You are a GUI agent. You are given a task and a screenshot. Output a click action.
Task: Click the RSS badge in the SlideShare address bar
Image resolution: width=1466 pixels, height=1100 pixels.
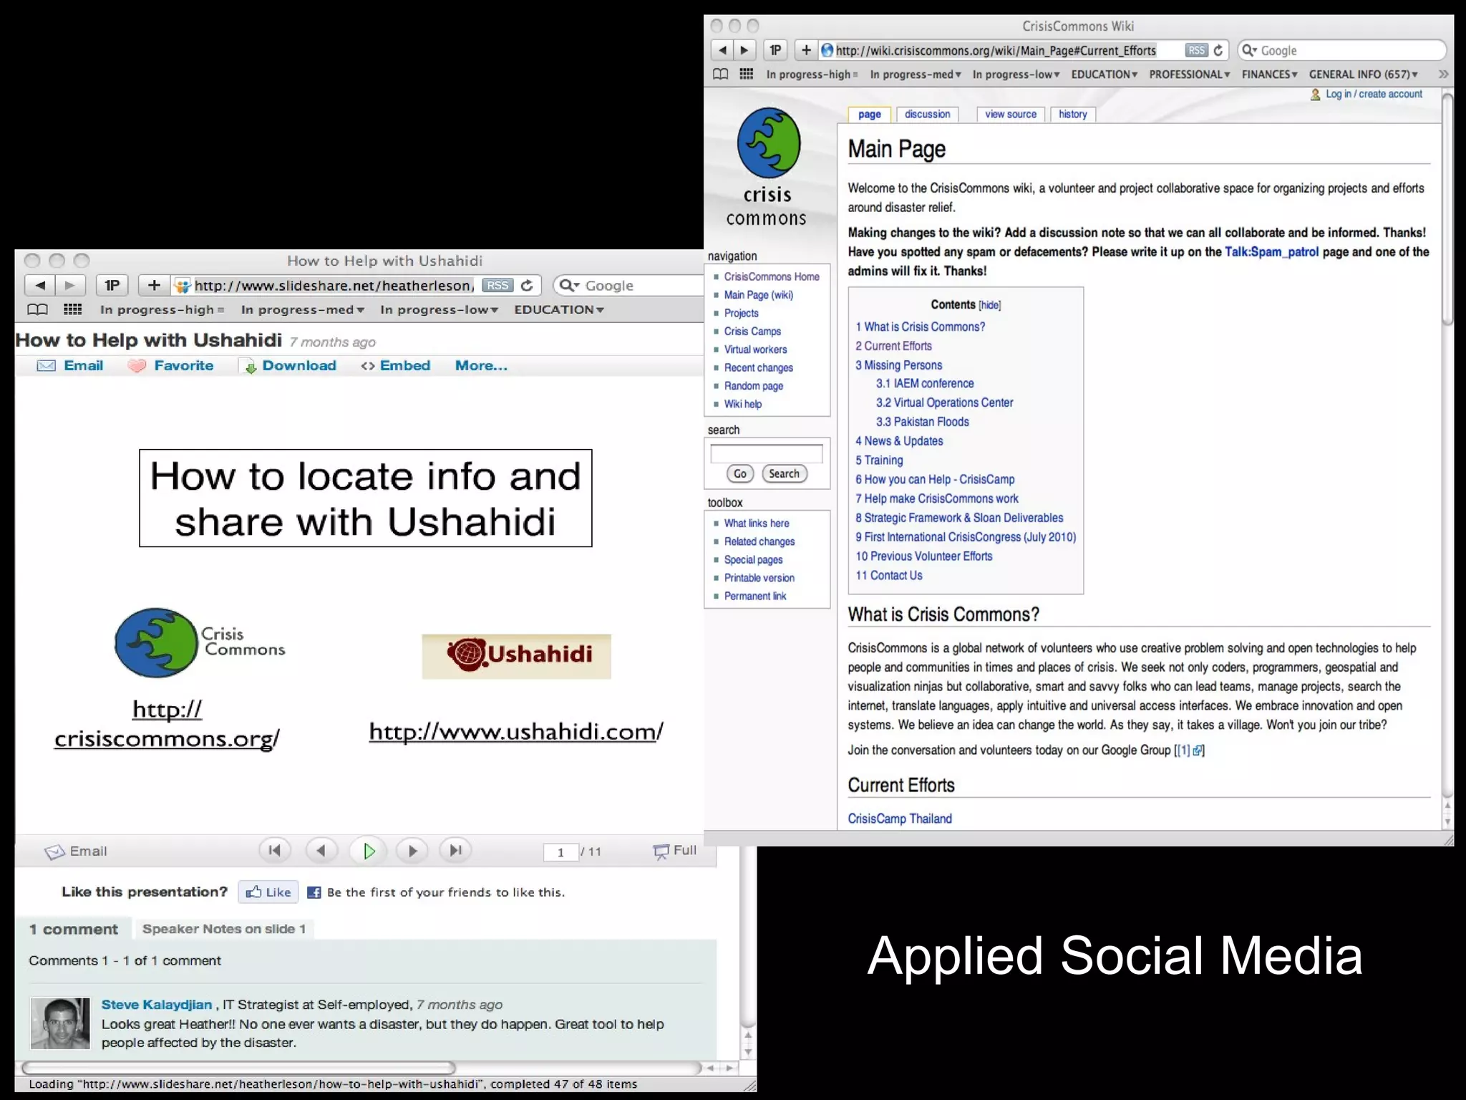(497, 285)
